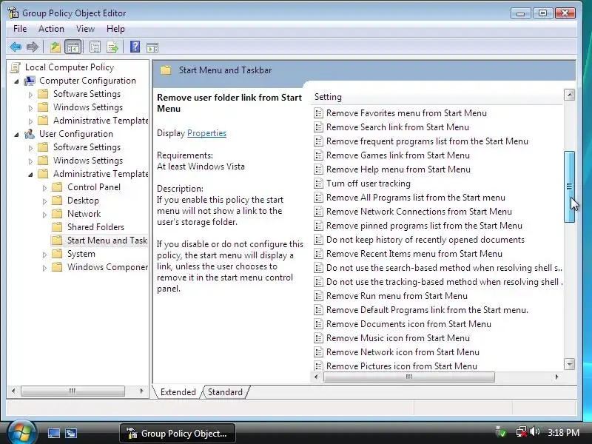The height and width of the screenshot is (444, 592).
Task: Open the View menu
Action: (x=85, y=29)
